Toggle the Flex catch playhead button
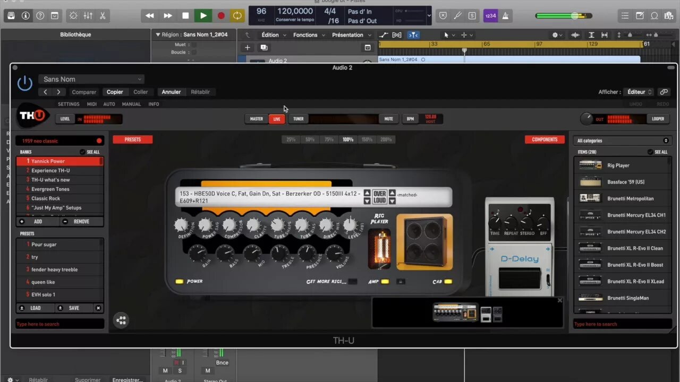 (413, 35)
